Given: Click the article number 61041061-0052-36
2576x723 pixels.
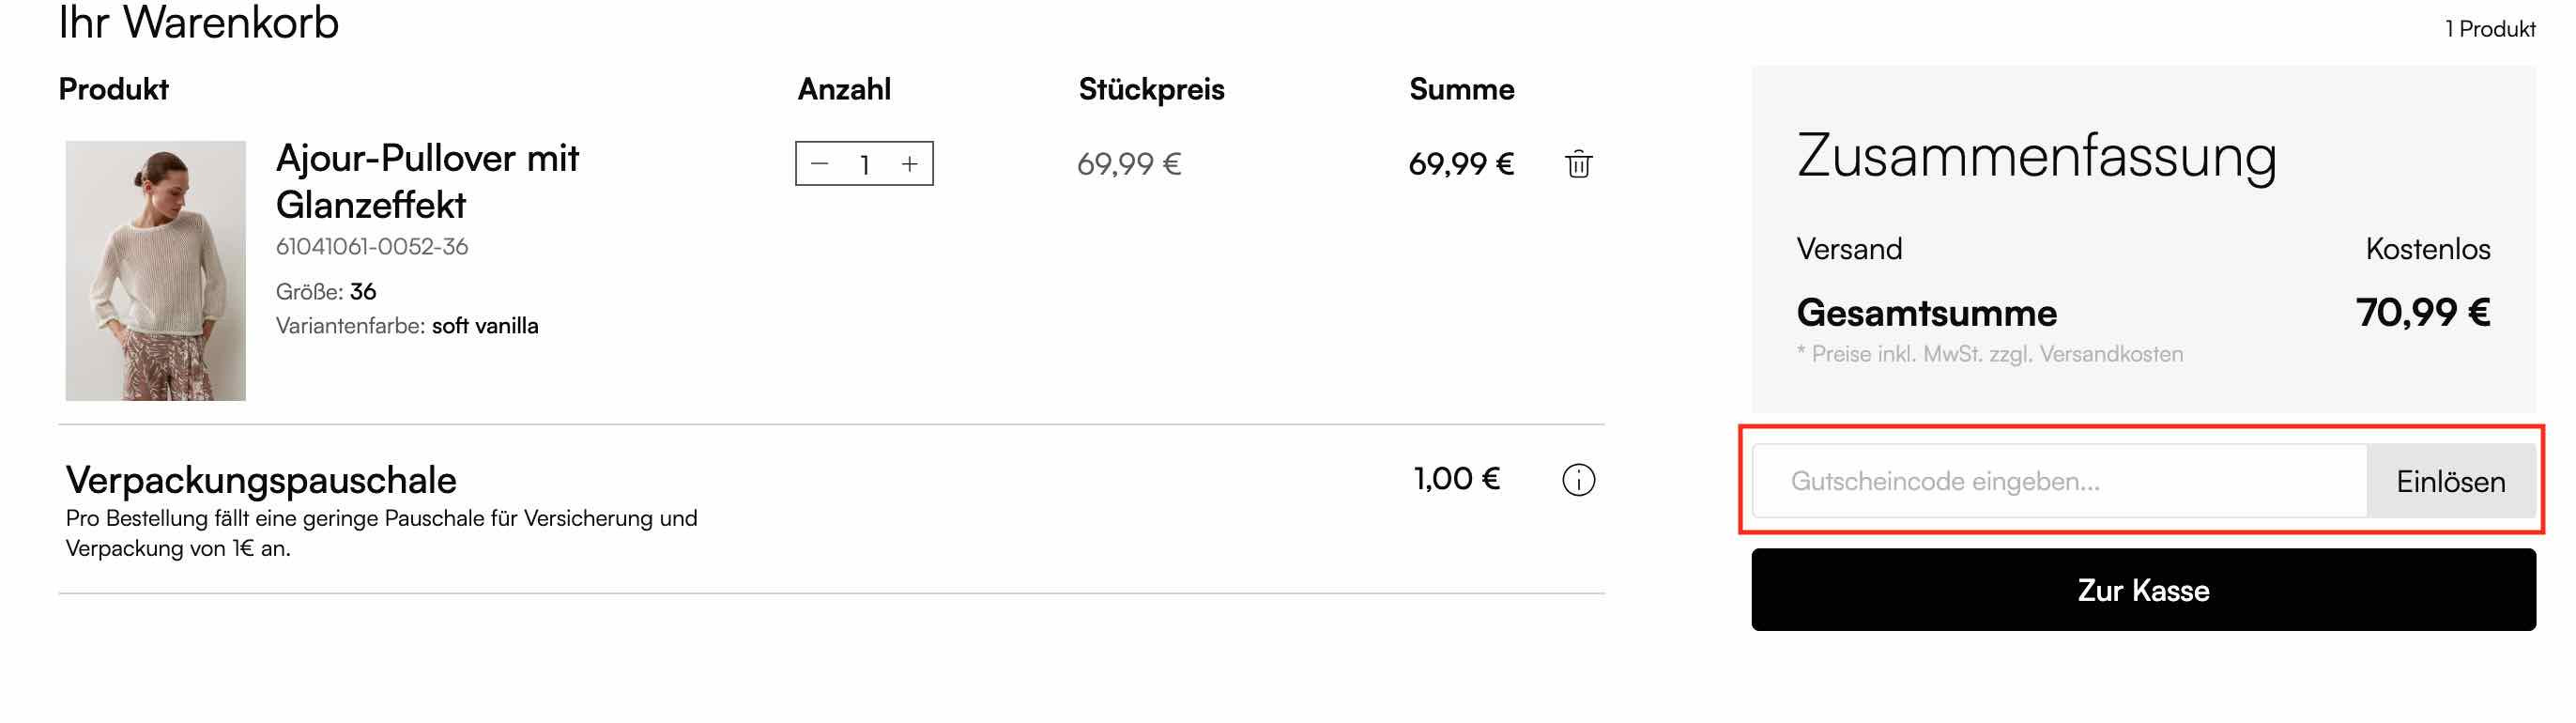Looking at the screenshot, I should click(x=372, y=247).
